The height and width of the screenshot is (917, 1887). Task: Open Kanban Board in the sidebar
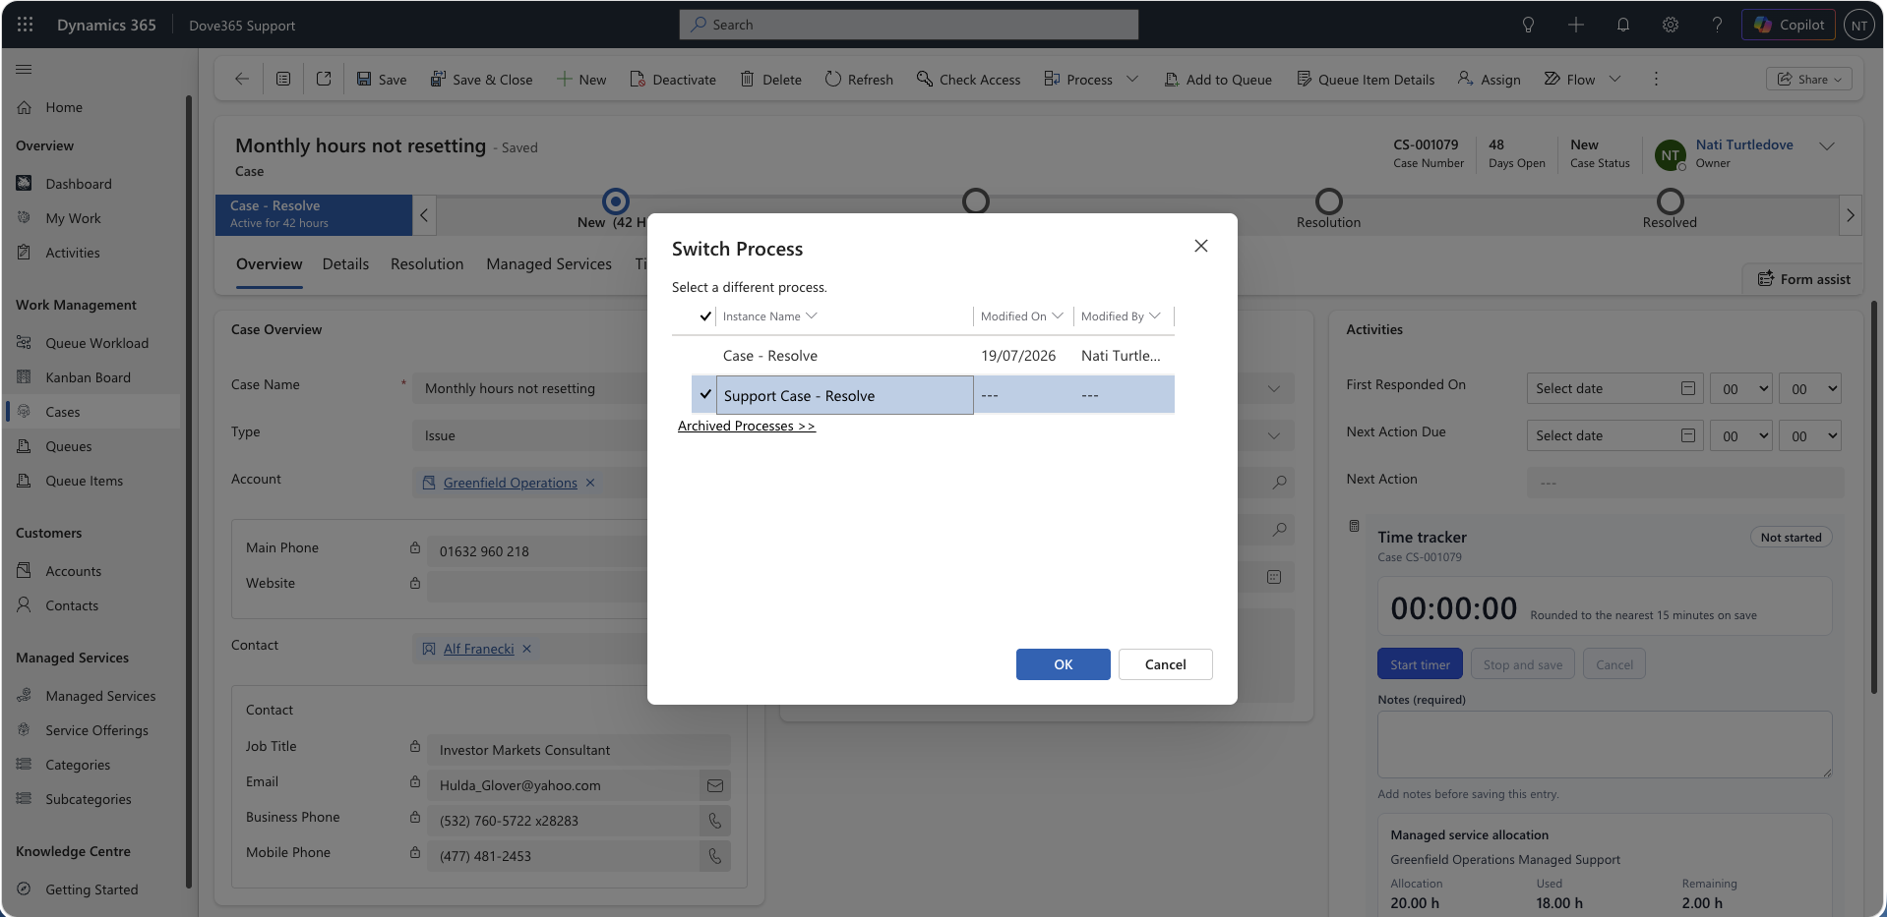point(88,377)
